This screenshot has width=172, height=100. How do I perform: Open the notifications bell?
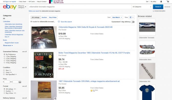(161, 2)
